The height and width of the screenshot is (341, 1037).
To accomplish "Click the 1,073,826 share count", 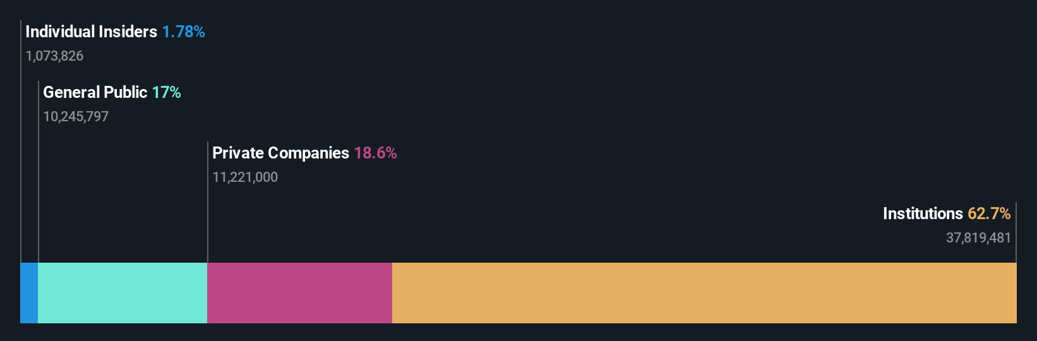I will coord(54,56).
